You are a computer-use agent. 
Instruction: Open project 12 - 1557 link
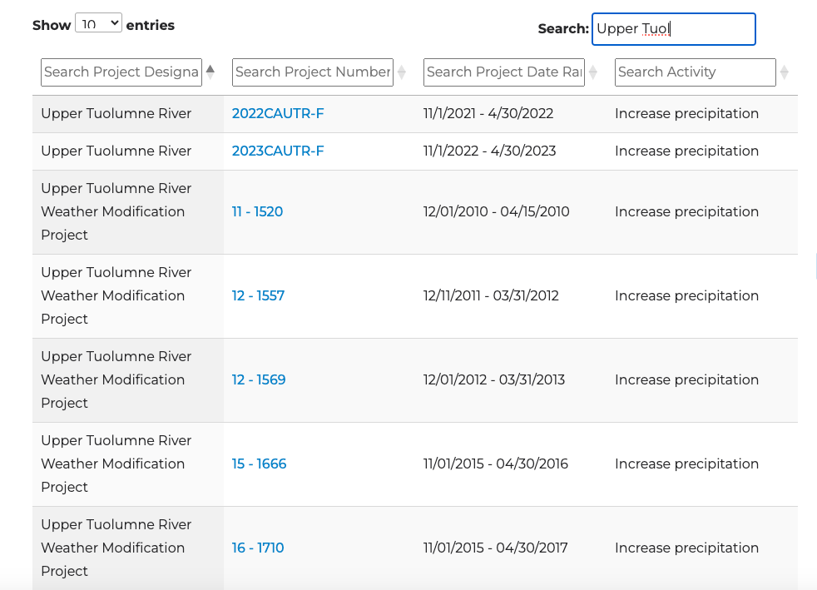pos(259,295)
